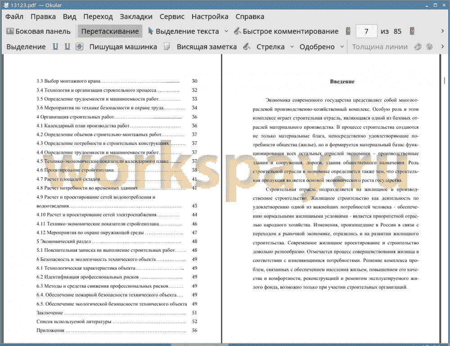Screen dimensions: 450x346
Task: Click the paragraph starting Экономика современного государства
Action: [336, 140]
